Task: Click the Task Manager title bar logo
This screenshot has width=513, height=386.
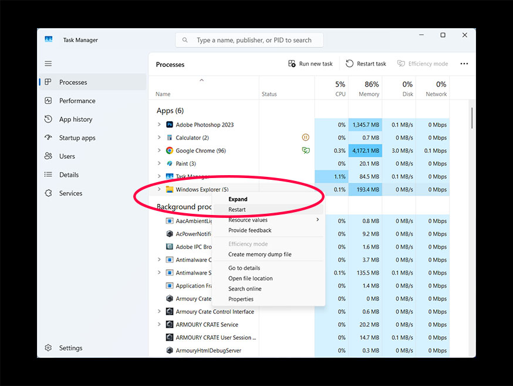Action: tap(49, 39)
